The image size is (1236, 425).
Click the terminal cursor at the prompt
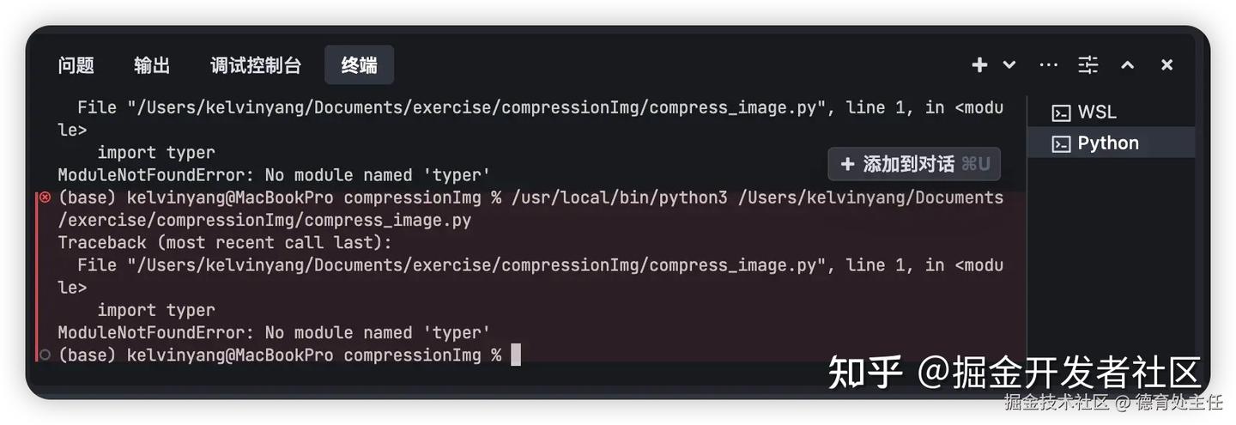tap(516, 355)
